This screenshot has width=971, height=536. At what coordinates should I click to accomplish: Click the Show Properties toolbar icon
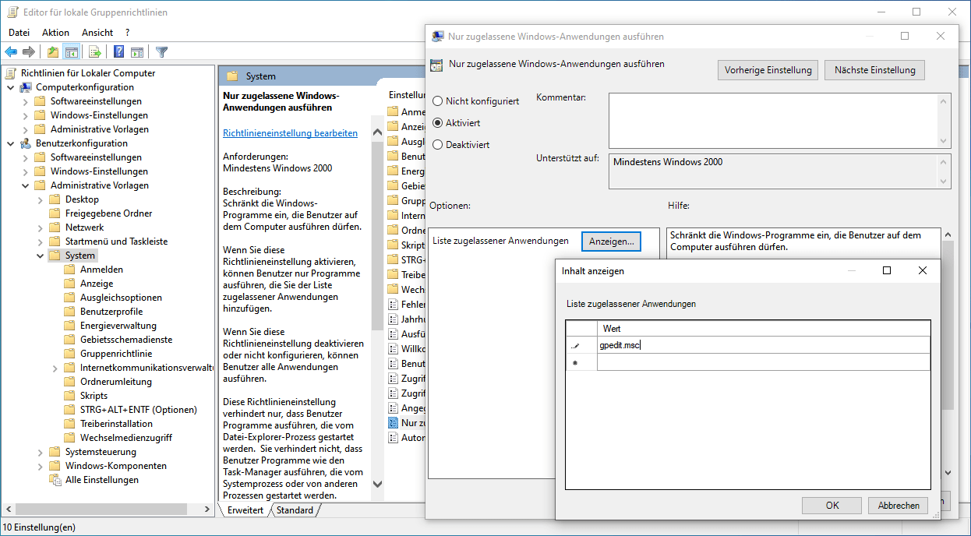(x=137, y=51)
